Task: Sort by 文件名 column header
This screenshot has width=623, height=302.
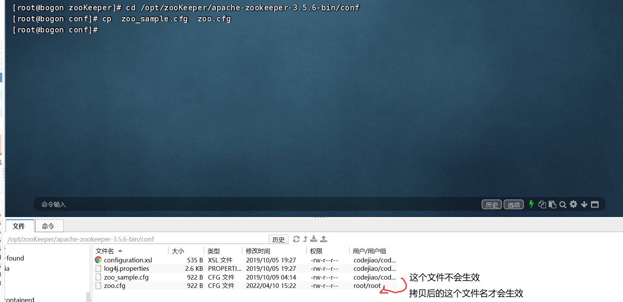Action: (x=105, y=251)
